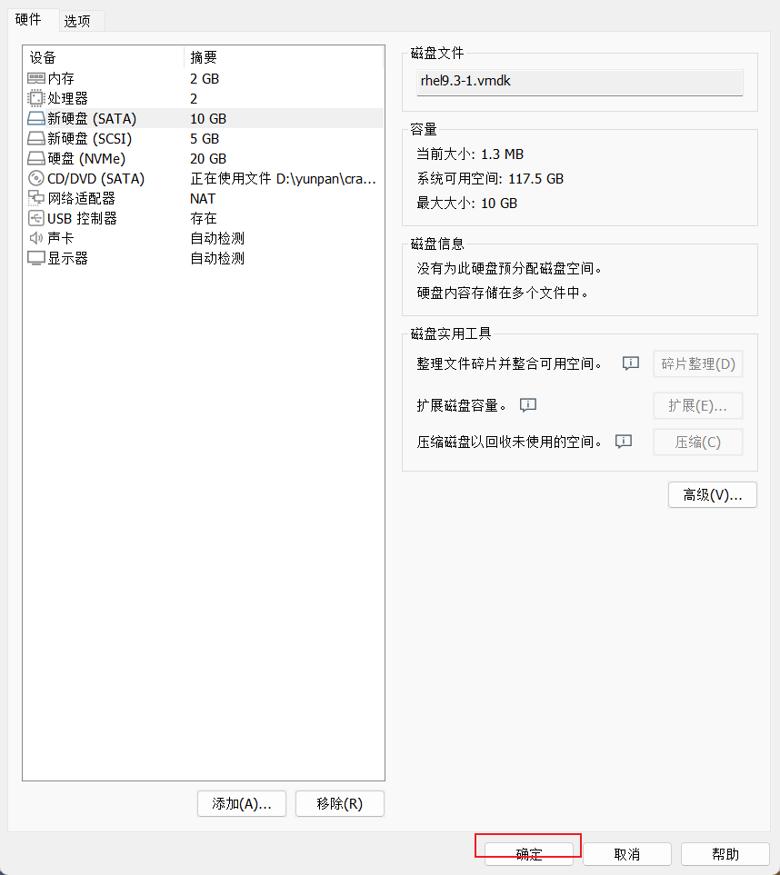Click the 碎片整理(D) defragment button

[x=698, y=363]
